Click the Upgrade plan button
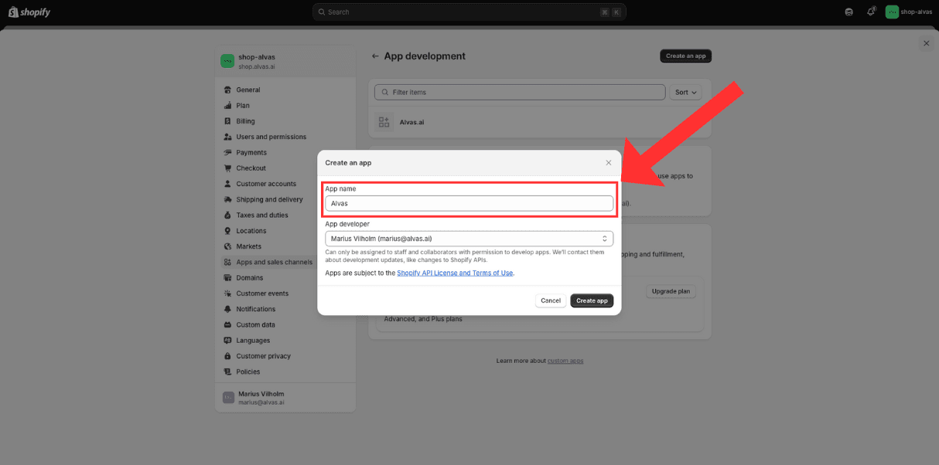This screenshot has width=939, height=465. [x=671, y=291]
